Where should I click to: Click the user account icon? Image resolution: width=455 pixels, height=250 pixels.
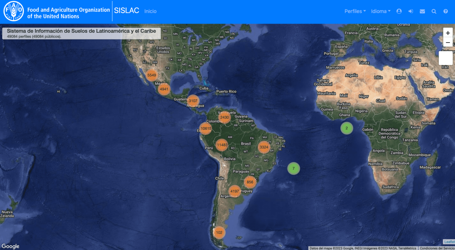click(399, 11)
